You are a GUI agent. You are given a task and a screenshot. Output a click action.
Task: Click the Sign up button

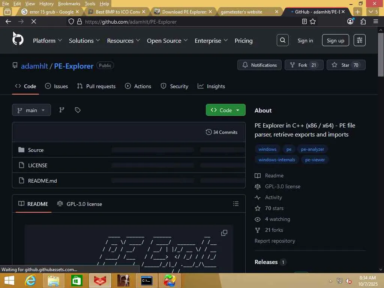[335, 40]
